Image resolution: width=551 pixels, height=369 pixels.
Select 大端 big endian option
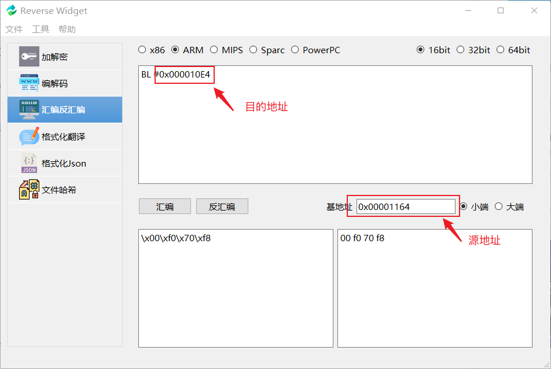[x=509, y=207]
